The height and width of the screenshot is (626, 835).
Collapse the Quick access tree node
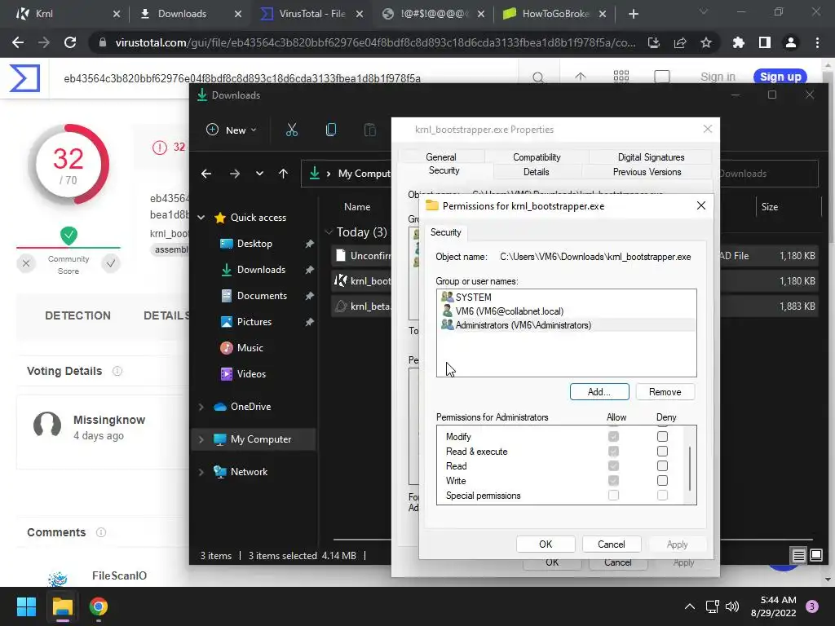point(201,217)
